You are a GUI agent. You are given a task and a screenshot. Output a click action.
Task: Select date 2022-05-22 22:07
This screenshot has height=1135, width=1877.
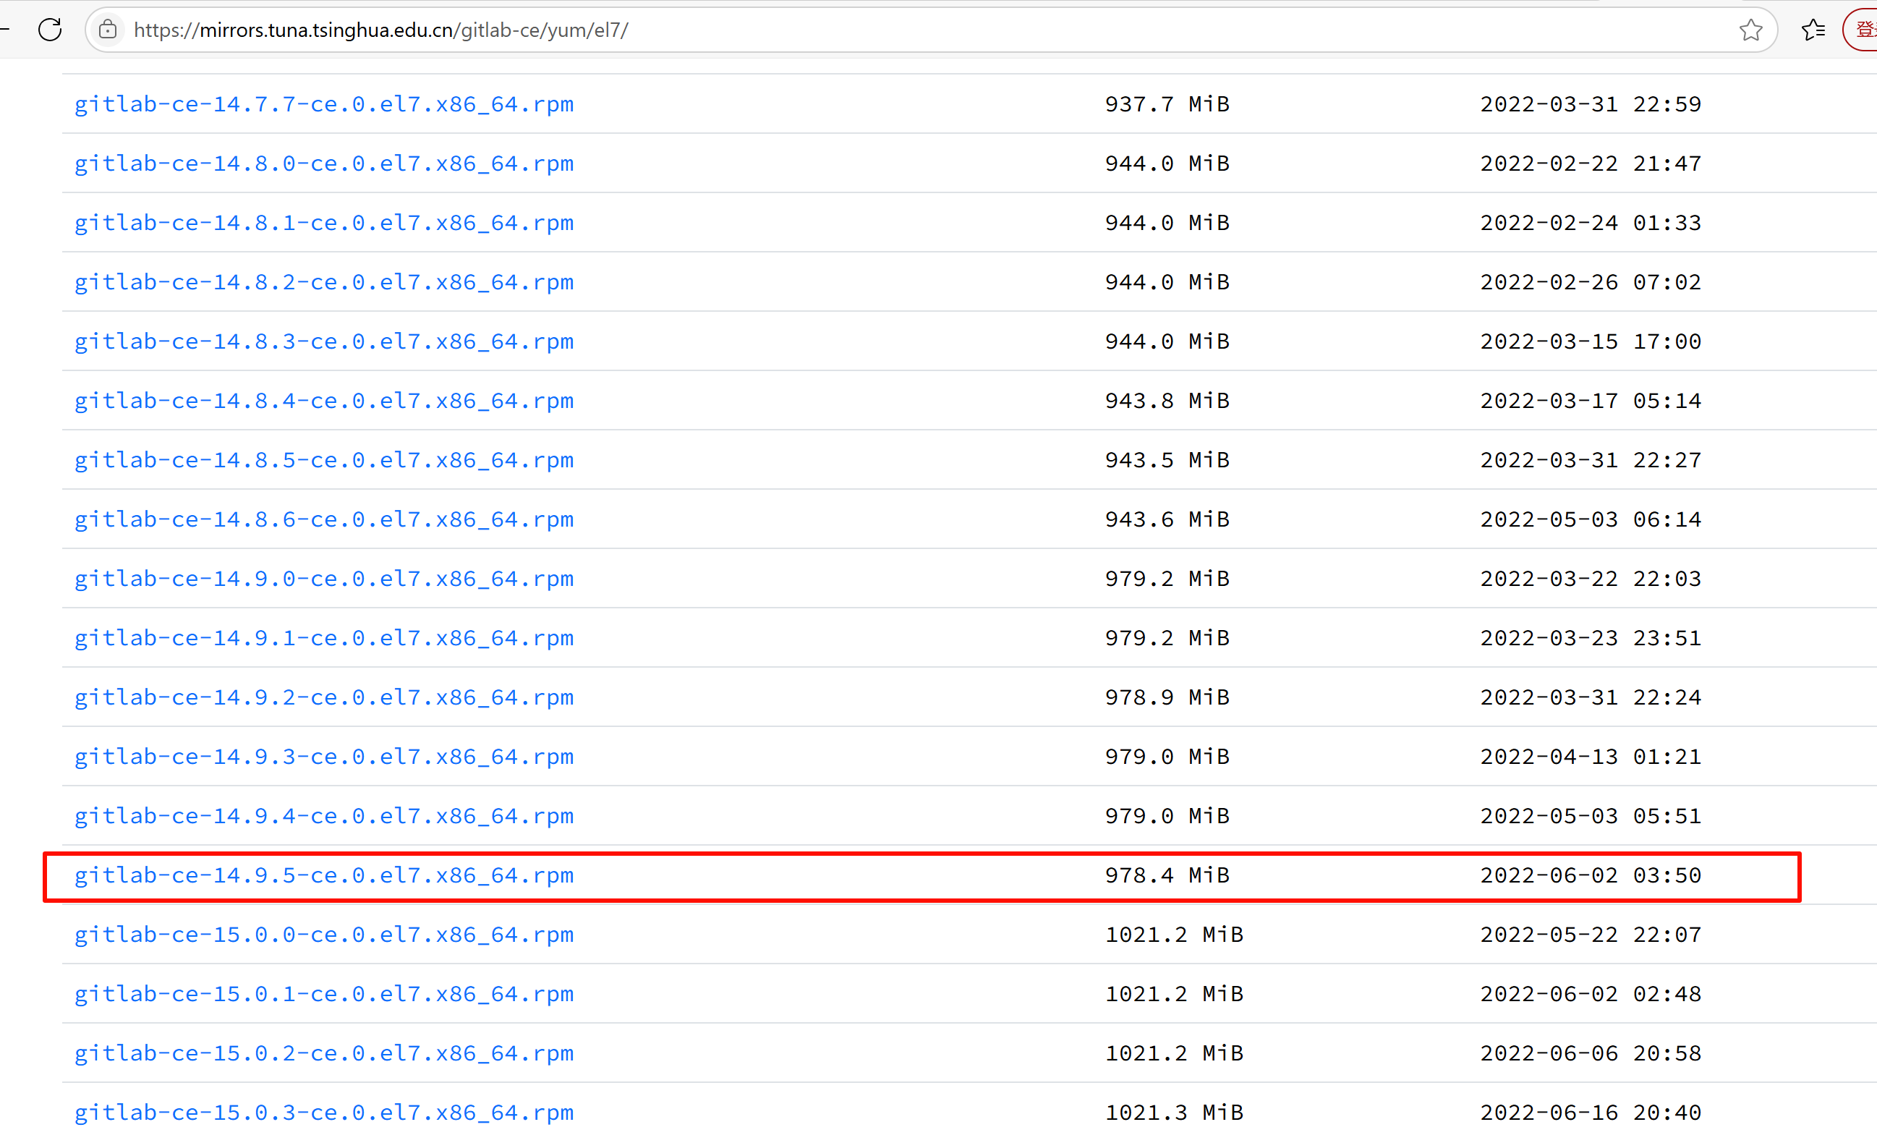(x=1591, y=936)
